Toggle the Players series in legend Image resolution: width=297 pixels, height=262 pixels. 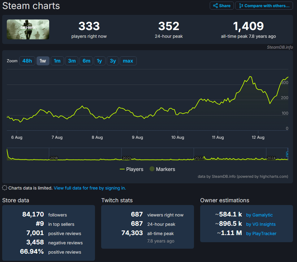pyautogui.click(x=132, y=169)
